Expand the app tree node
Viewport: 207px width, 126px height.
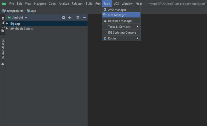(x=7, y=24)
